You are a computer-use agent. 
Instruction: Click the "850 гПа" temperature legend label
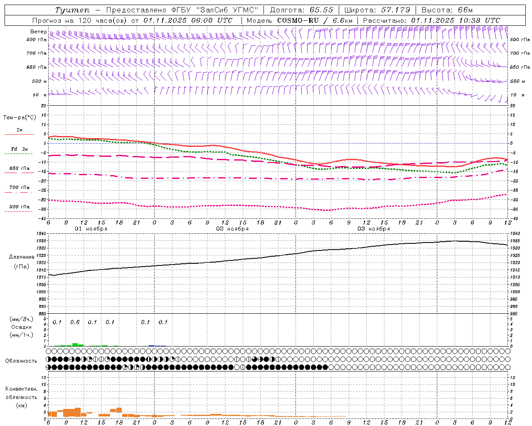[x=20, y=168]
